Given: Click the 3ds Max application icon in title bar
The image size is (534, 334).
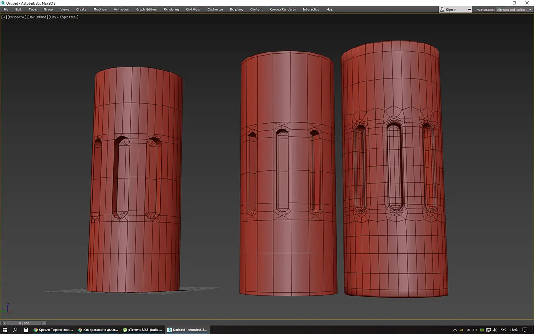Looking at the screenshot, I should point(3,3).
